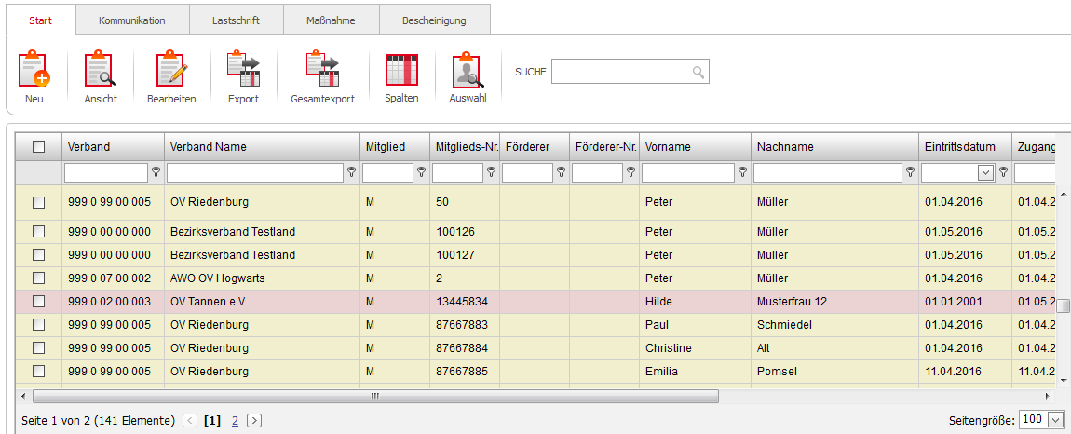Select the 'OV Tannen e.V.' cell

[x=262, y=302]
